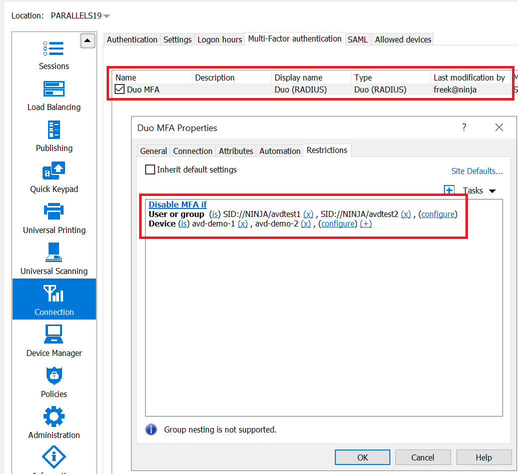Click the Site Defaults link

[476, 171]
